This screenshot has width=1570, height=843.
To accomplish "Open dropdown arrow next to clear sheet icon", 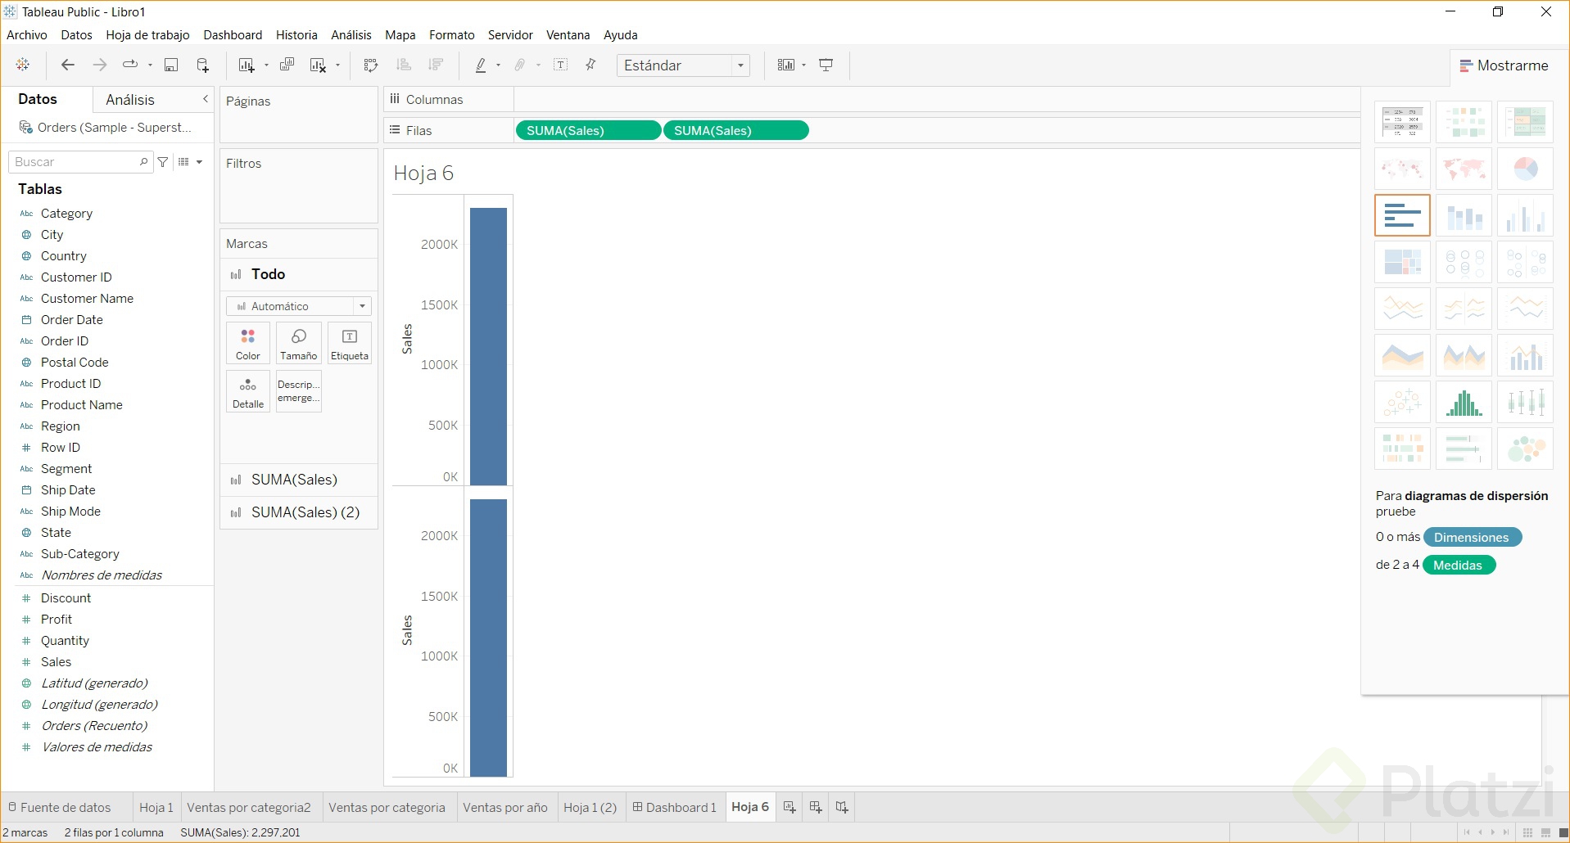I will click(x=337, y=65).
